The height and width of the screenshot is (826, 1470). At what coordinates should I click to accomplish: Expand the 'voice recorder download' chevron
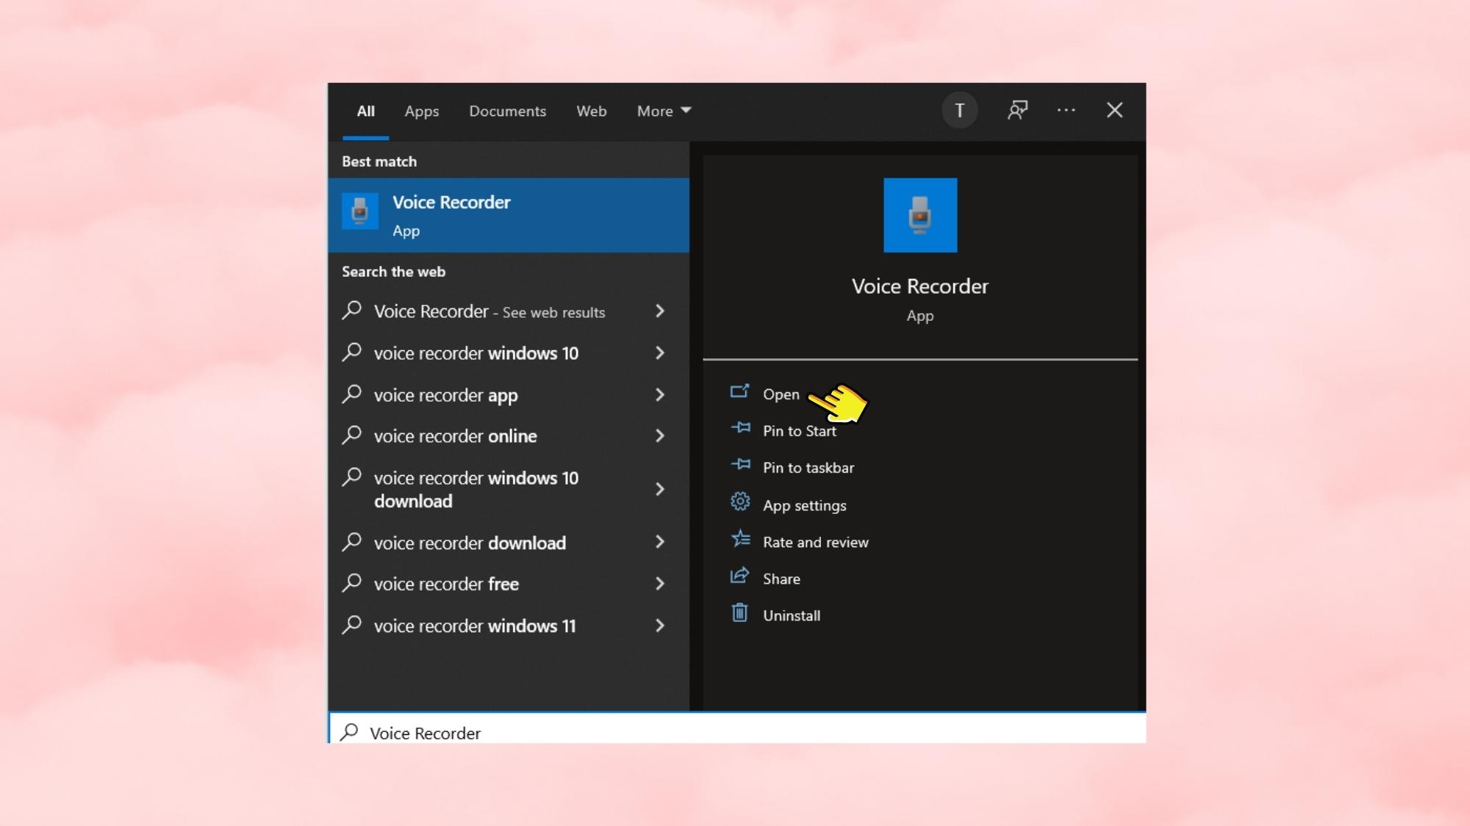pyautogui.click(x=660, y=542)
